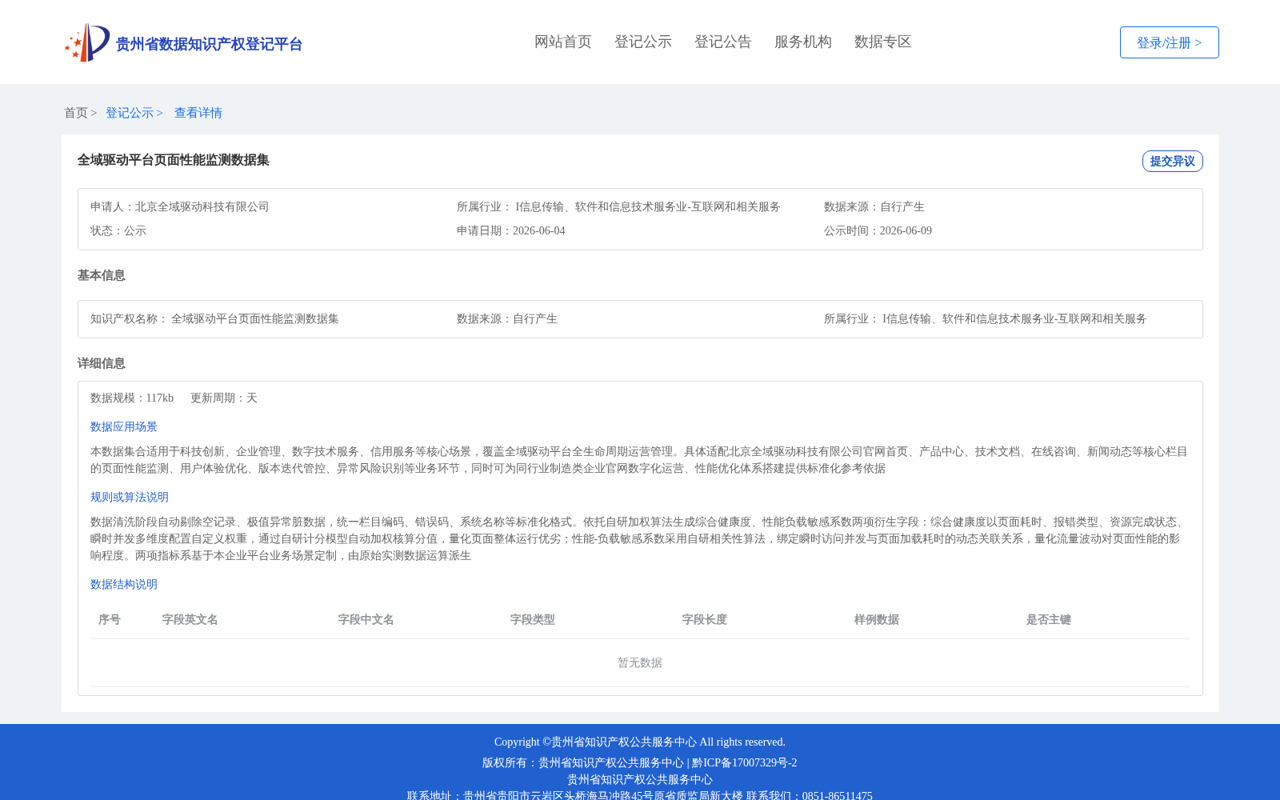Go to the 登记公示 menu item
Image resolution: width=1280 pixels, height=800 pixels.
coord(643,42)
